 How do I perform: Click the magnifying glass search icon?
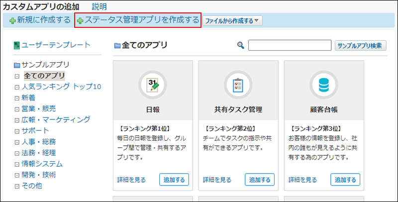pos(240,45)
